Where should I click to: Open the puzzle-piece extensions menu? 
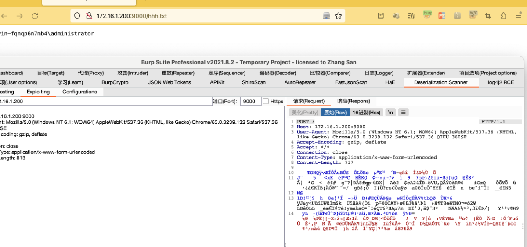click(503, 16)
